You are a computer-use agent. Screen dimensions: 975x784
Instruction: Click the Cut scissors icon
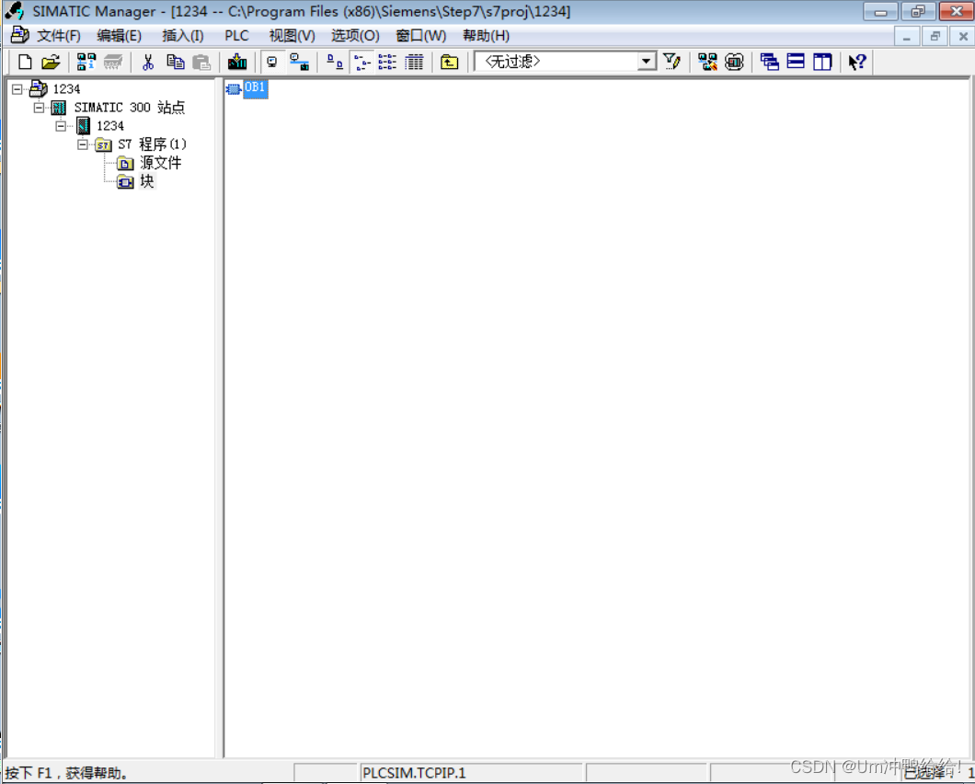[148, 62]
